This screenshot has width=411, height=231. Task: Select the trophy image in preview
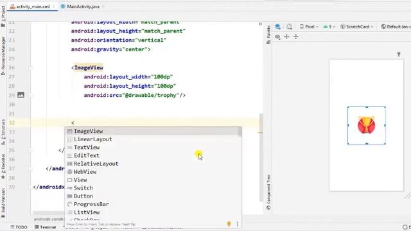(367, 126)
